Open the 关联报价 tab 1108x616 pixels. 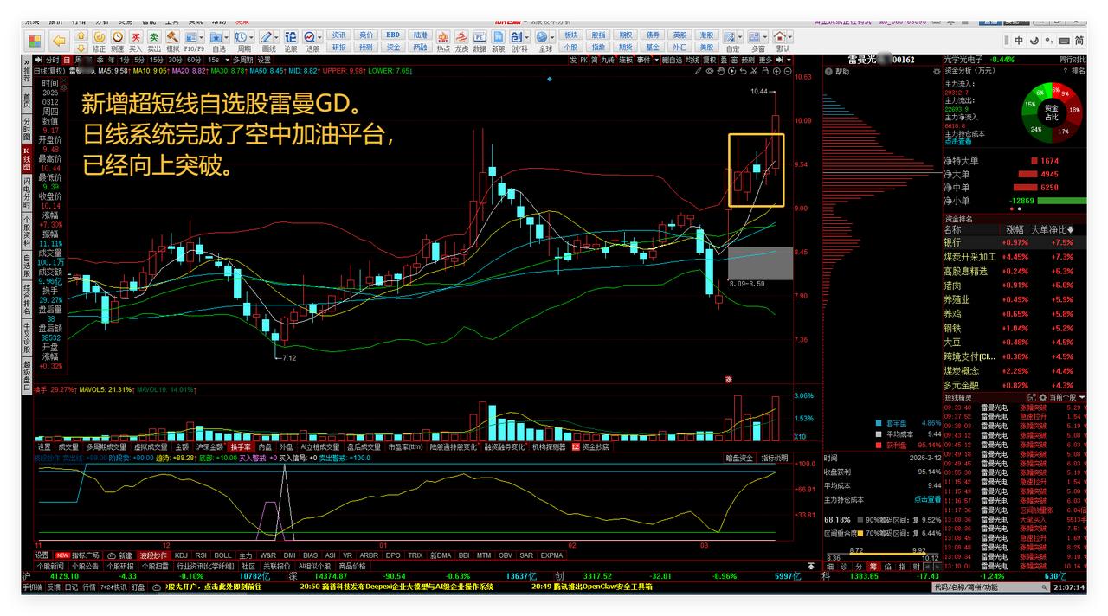coord(277,566)
